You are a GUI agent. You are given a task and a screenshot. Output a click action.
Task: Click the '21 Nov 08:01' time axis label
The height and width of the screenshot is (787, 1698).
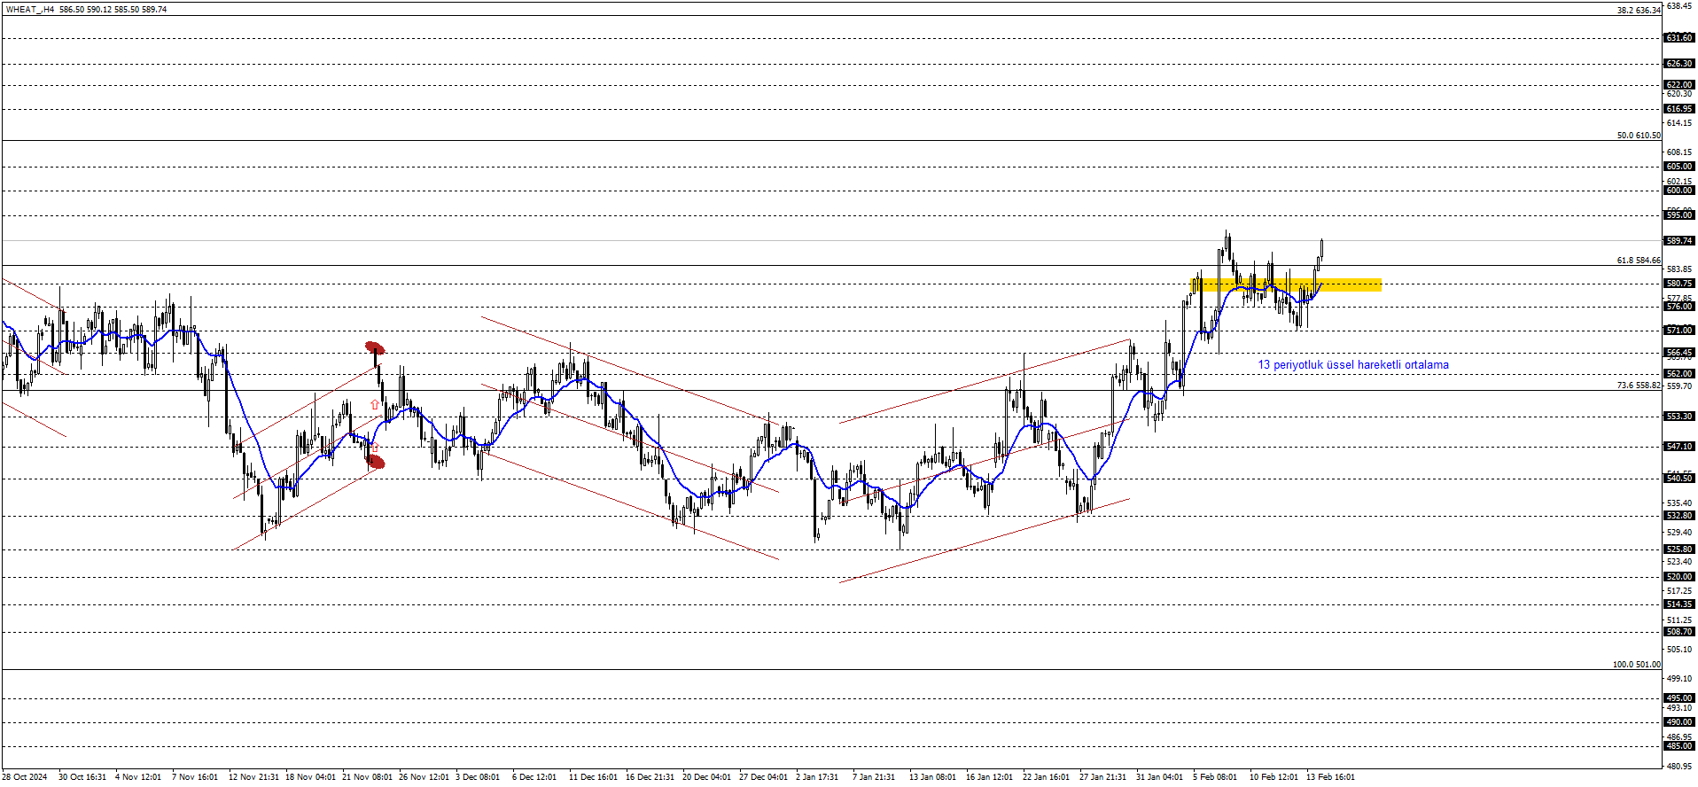pos(367,777)
